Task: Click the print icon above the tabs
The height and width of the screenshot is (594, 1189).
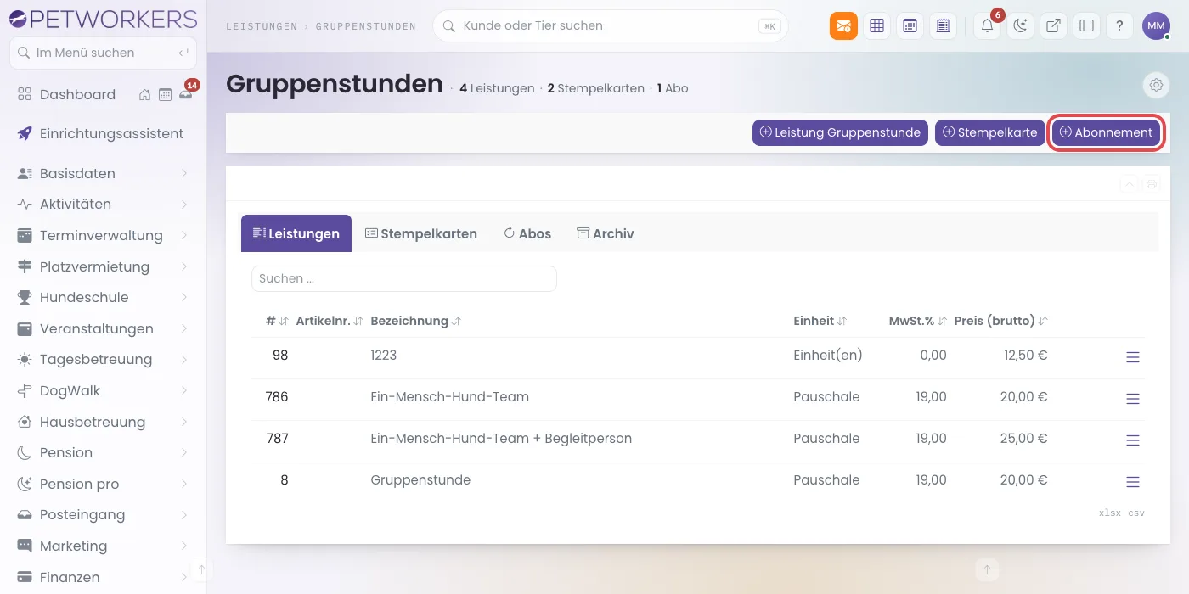Action: (x=1152, y=183)
